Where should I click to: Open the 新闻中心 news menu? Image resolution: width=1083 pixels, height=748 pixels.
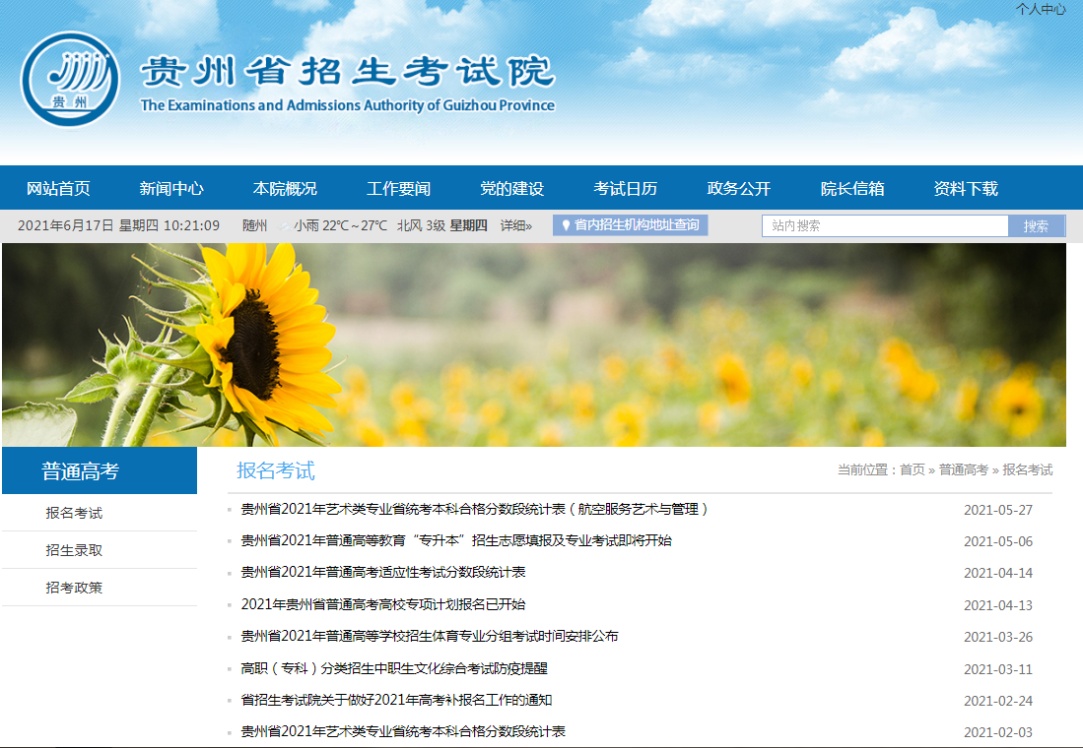172,187
